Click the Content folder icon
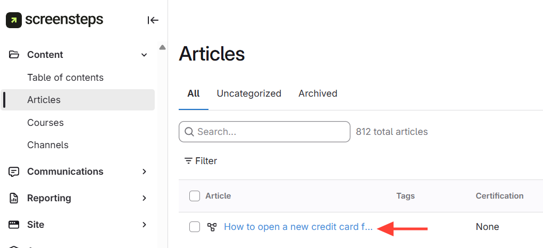Viewport: 543px width, 248px height. (14, 55)
